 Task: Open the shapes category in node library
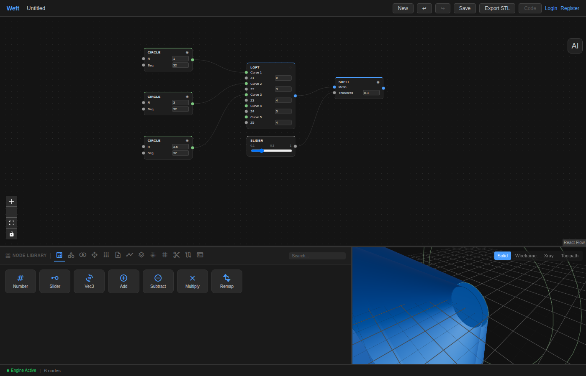click(x=71, y=255)
